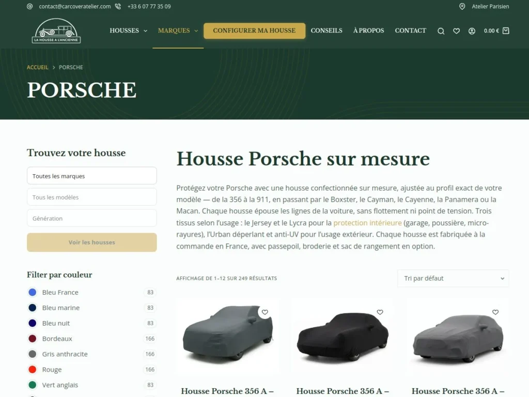Open the Tri par défaut sort dropdown
The image size is (529, 397).
point(453,278)
